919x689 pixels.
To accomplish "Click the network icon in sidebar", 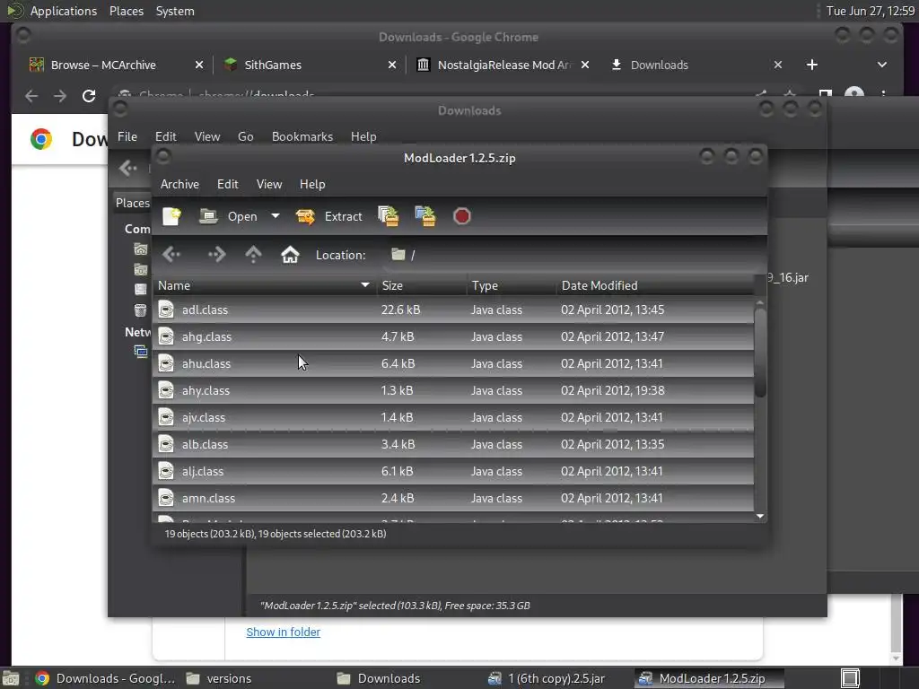I will point(141,352).
